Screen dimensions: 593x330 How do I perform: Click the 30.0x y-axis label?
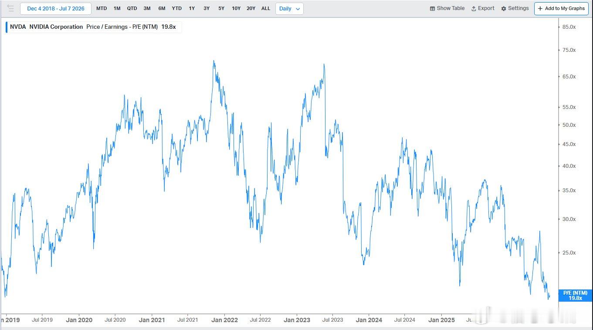(569, 219)
